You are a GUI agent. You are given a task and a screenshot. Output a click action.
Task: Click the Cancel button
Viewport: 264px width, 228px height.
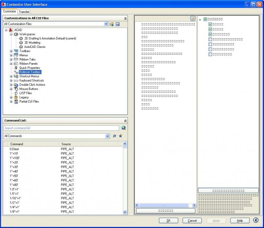tap(192, 220)
